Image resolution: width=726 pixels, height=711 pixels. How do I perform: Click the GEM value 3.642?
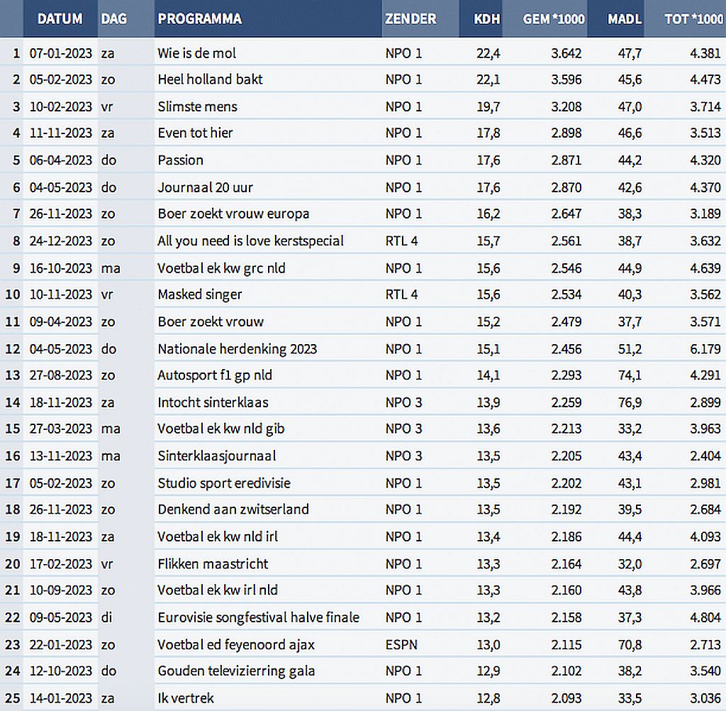tap(566, 53)
